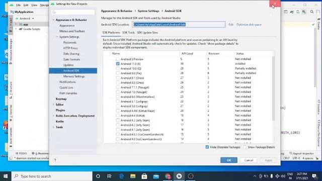Expand the app module in Project tree
Image resolution: width=322 pixels, height=181 pixels.
tap(16, 24)
